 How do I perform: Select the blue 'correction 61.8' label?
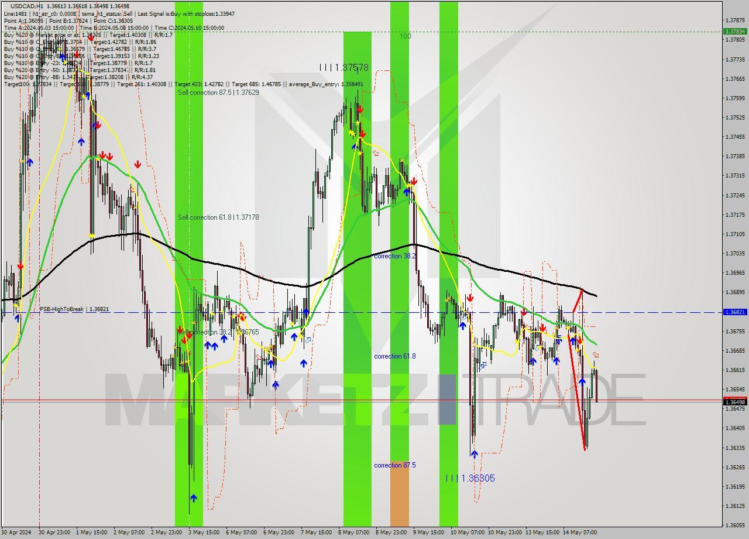395,356
